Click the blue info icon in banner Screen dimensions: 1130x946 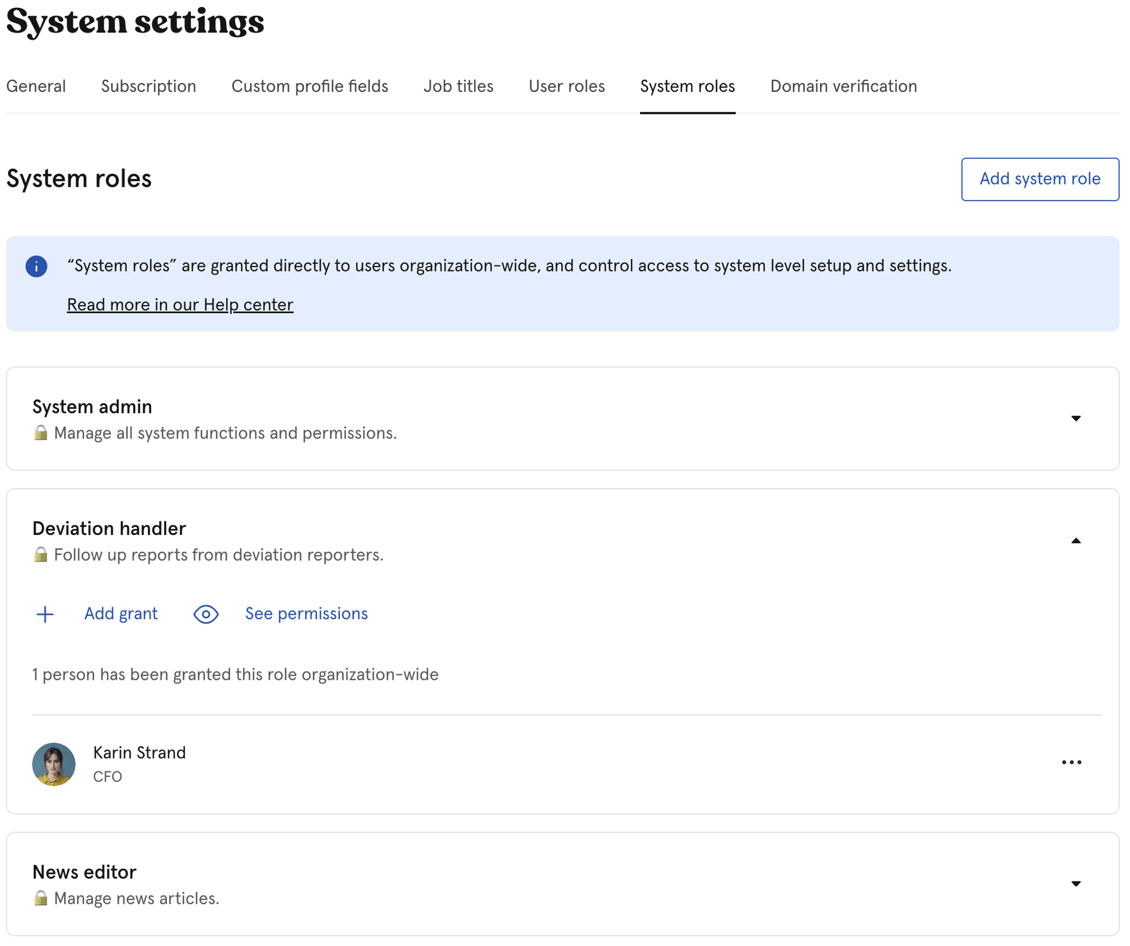coord(36,267)
